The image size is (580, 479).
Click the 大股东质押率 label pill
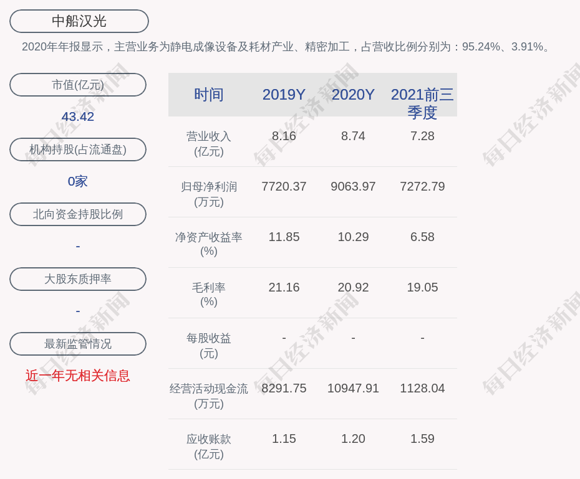click(78, 279)
